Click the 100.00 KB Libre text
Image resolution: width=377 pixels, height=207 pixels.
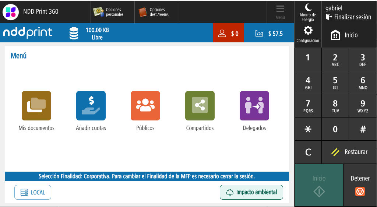pyautogui.click(x=97, y=34)
